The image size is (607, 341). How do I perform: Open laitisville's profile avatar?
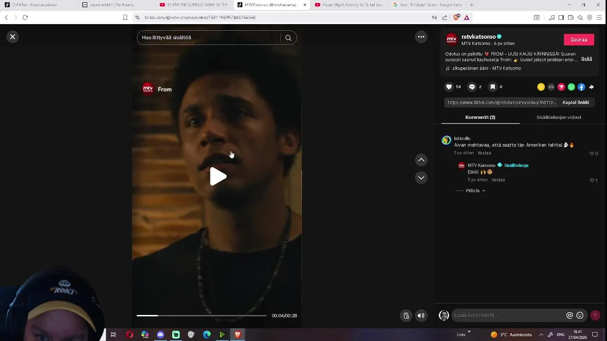[446, 140]
